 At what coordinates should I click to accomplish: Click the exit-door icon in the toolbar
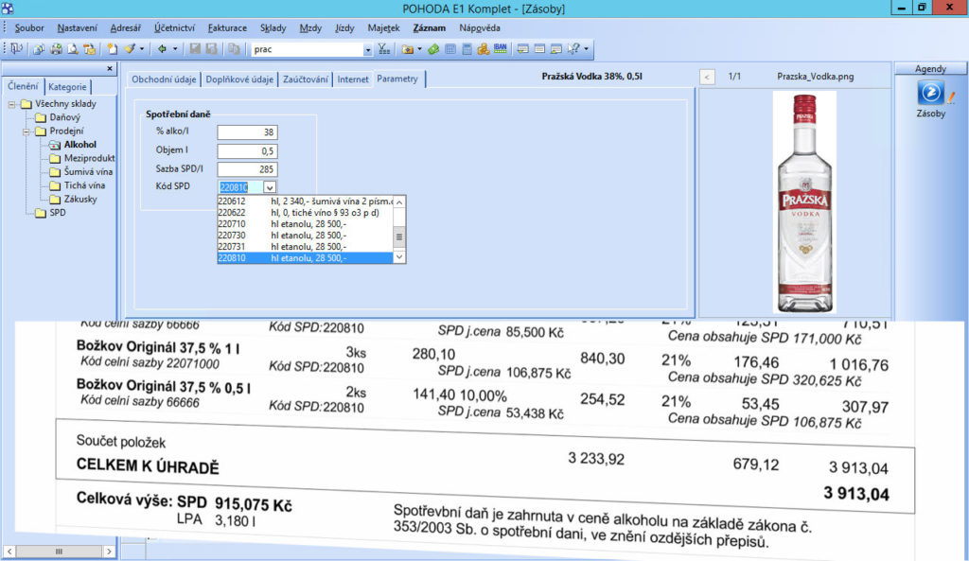point(17,49)
